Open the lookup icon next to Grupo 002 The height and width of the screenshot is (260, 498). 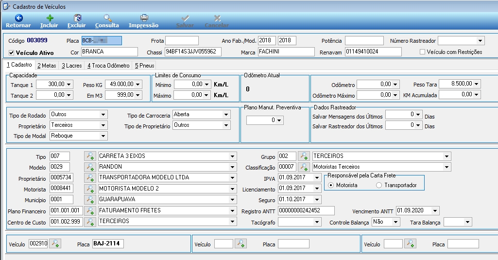point(304,156)
